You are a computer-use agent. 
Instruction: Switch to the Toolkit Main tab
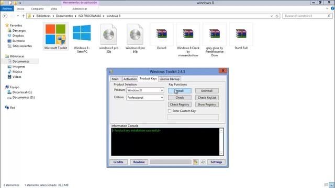115,79
